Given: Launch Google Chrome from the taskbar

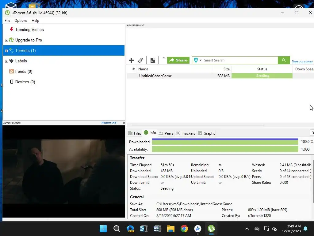Looking at the screenshot, I should pos(184,229).
